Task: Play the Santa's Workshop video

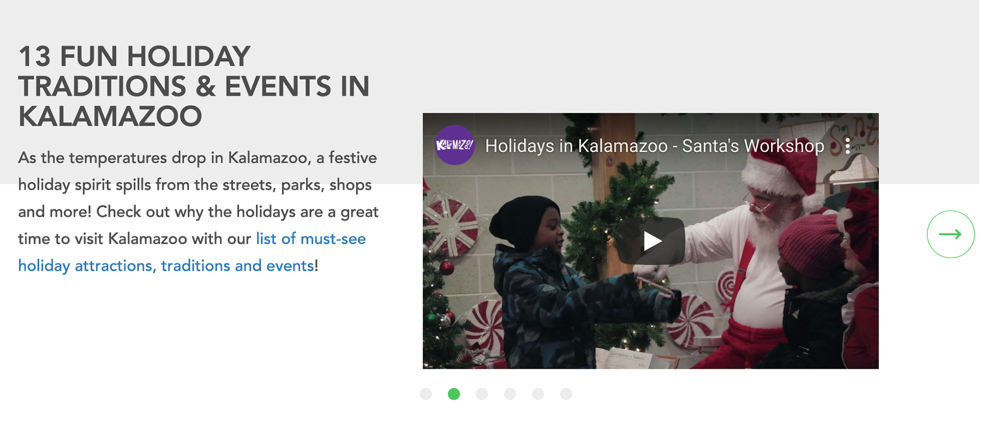Action: click(x=651, y=241)
